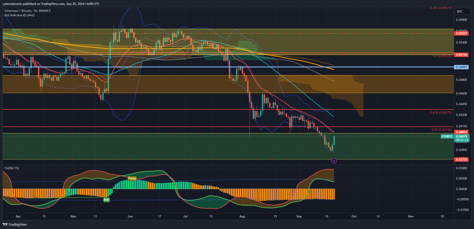This screenshot has height=229, width=474.
Task: Click the 0.618 (0.04373) Fibonacci label
Action: tap(441, 113)
